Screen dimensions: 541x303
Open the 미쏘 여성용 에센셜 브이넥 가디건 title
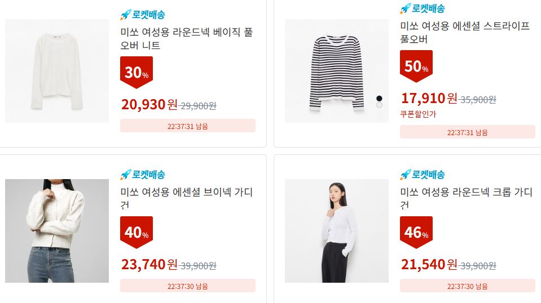point(187,198)
